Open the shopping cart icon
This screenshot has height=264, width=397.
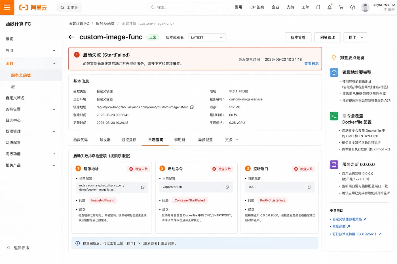(341, 7)
